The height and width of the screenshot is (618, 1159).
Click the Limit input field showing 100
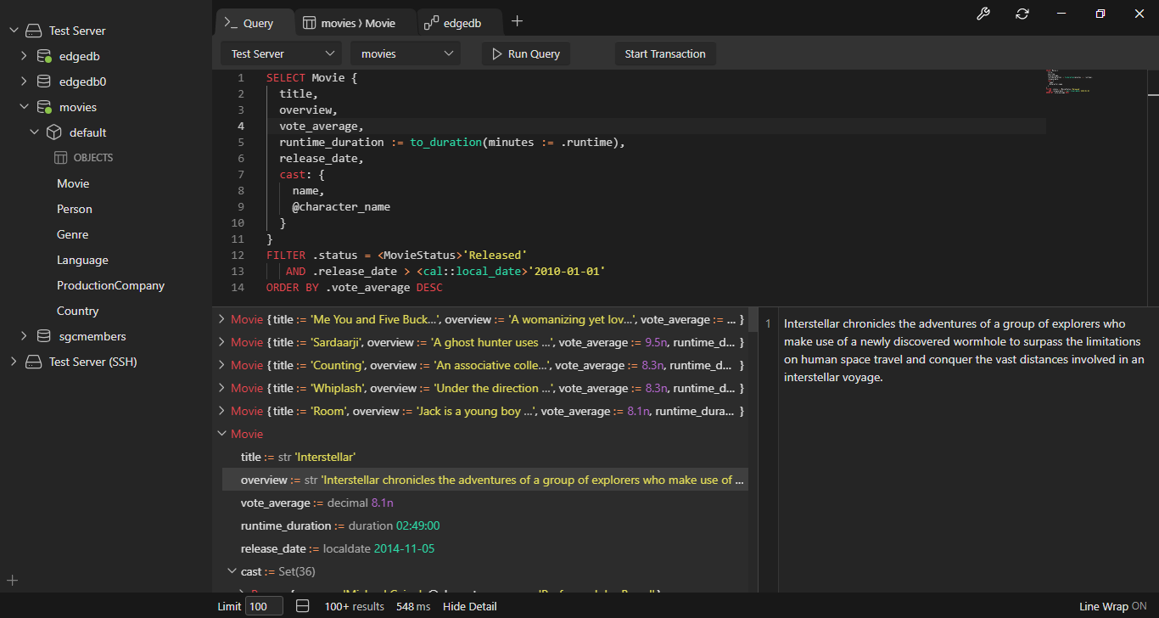tap(264, 606)
